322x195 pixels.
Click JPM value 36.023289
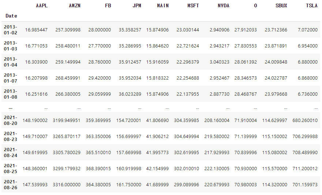click(x=130, y=94)
